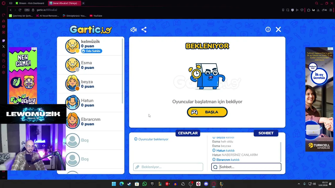335x188 pixels.
Task: Bookmark page with heart icon
Action: (302, 10)
